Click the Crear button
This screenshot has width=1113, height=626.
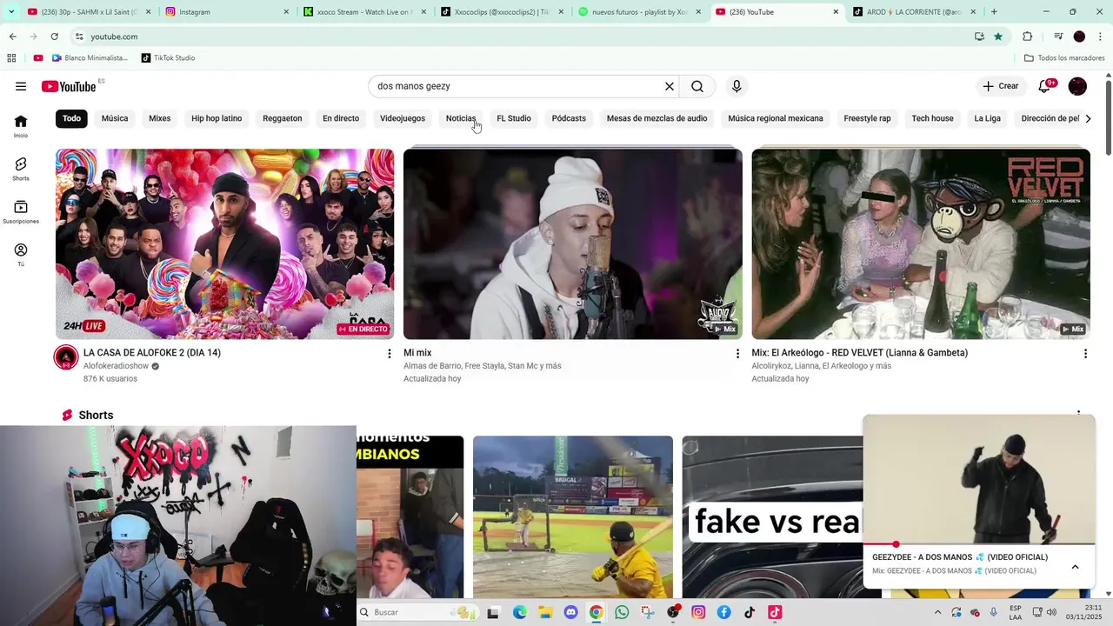tap(1000, 86)
